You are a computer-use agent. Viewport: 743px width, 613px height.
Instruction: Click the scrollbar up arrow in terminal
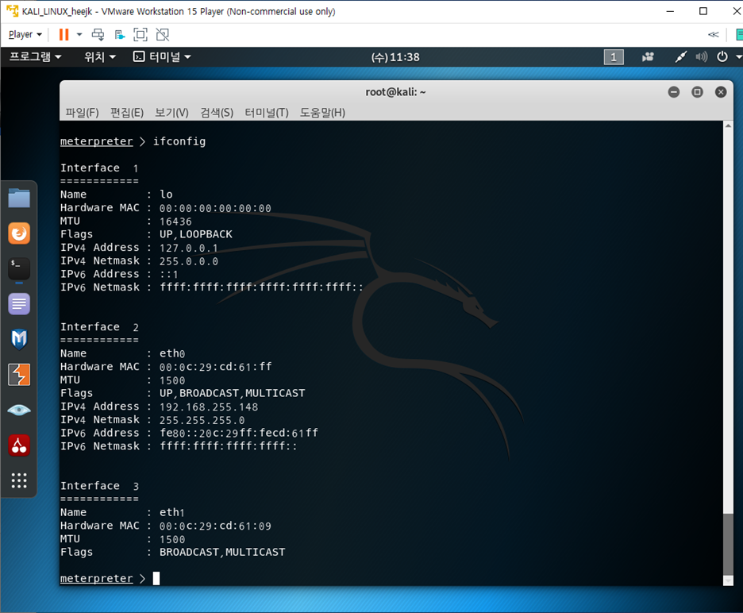(x=728, y=125)
